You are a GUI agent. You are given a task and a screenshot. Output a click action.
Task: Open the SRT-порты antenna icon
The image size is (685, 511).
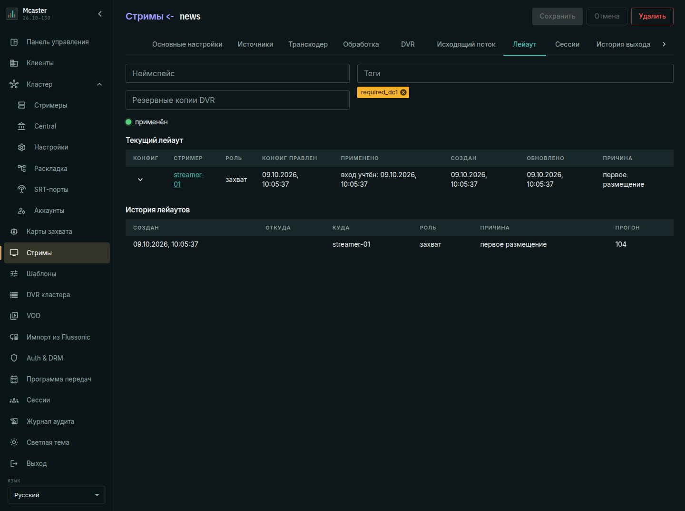21,189
